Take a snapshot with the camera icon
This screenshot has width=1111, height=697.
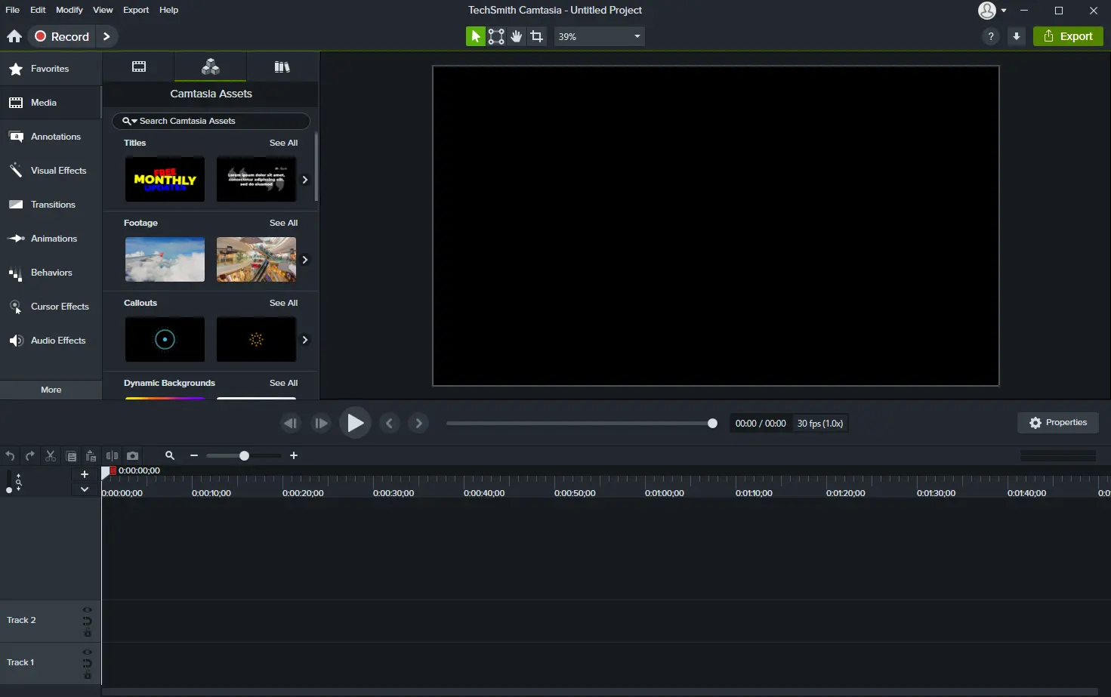133,455
